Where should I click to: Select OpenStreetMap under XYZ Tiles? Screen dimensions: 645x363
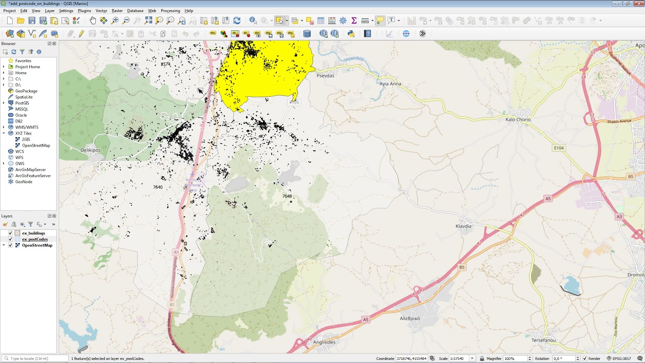(36, 146)
